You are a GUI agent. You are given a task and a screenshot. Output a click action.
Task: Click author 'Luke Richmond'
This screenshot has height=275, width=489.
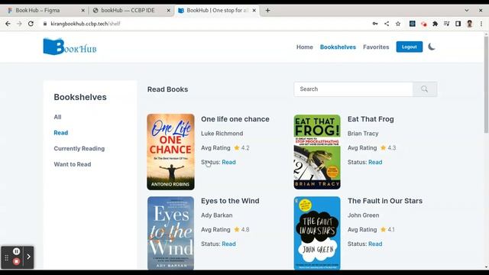coord(222,134)
